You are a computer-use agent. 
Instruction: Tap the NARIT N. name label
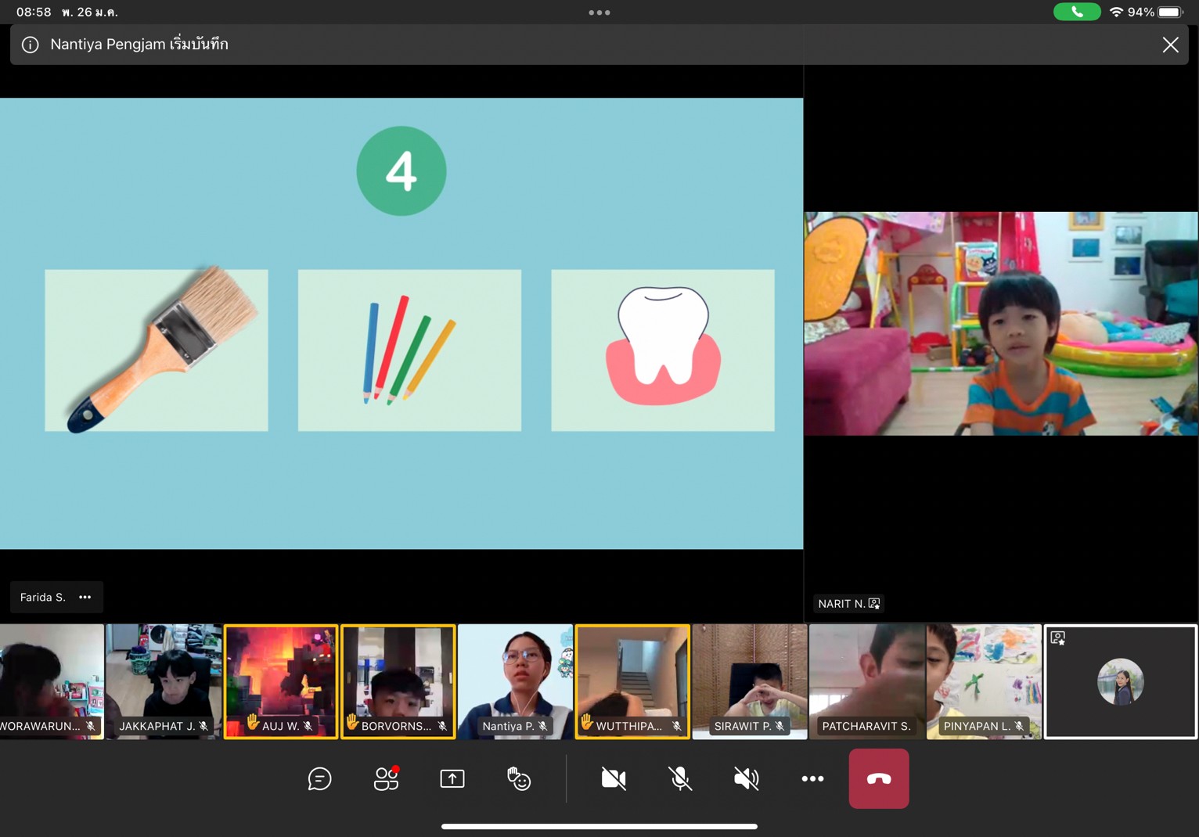tap(841, 603)
